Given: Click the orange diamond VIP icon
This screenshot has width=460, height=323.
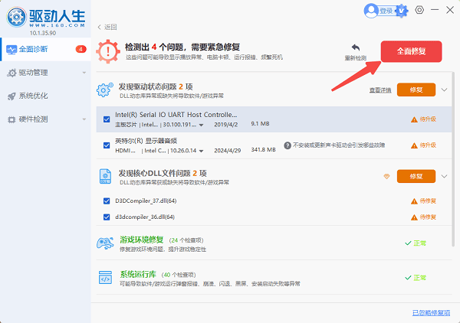Looking at the screenshot, I should [x=386, y=176].
